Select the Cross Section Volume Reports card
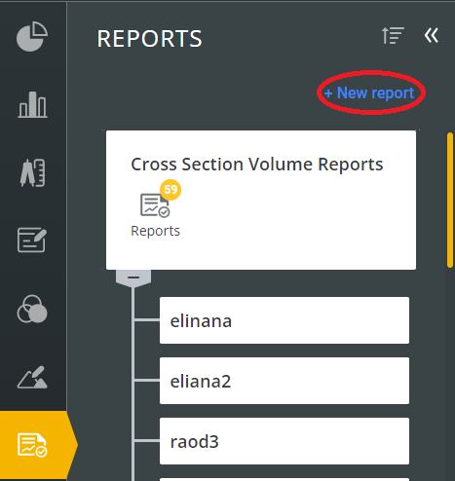 [261, 200]
